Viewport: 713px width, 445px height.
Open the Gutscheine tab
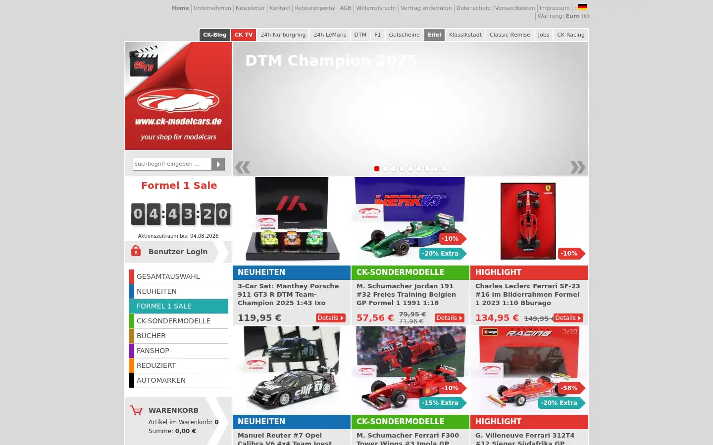tap(404, 35)
